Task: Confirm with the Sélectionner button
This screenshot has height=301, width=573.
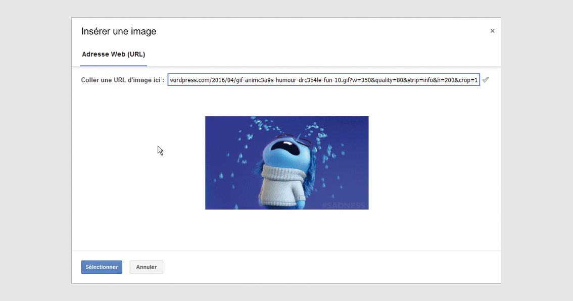Action: [102, 267]
